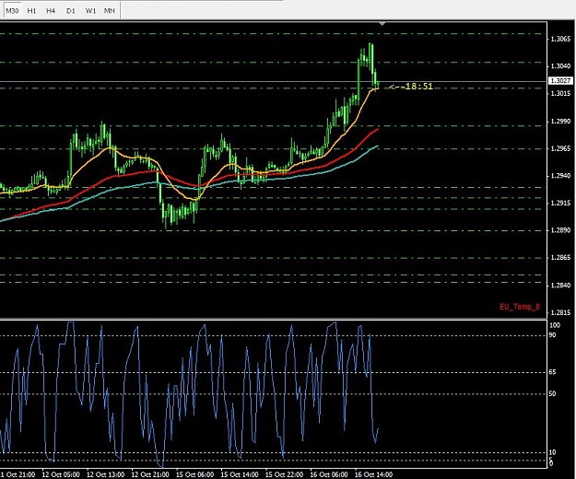Choose the D1 daily timeframe
The image size is (576, 479).
click(x=71, y=11)
